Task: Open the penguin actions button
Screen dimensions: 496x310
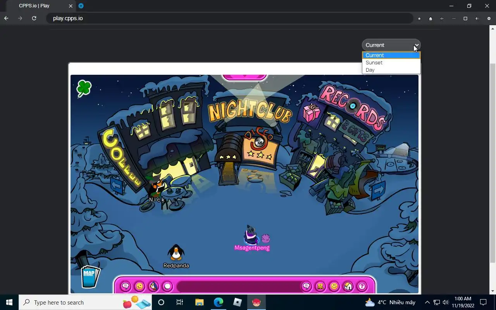Action: point(153,286)
